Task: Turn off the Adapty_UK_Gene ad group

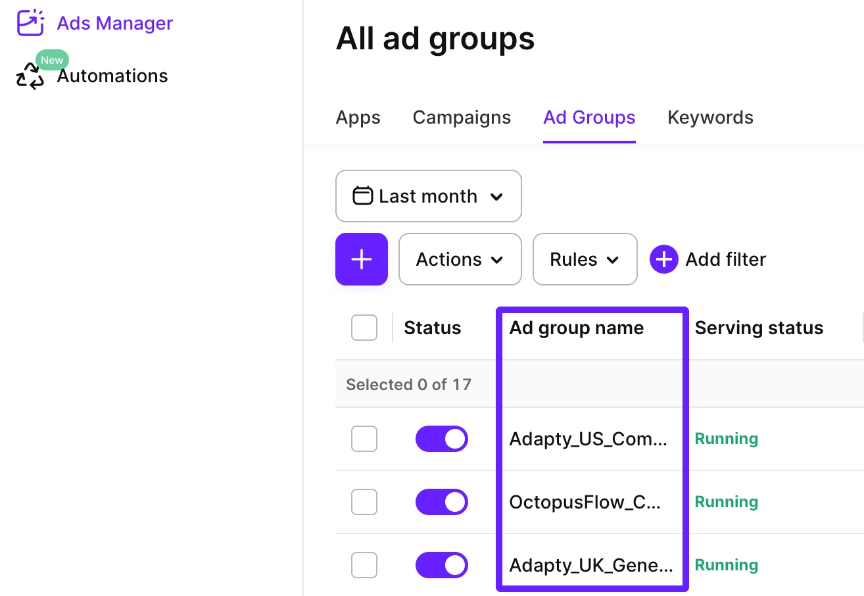Action: click(x=441, y=565)
